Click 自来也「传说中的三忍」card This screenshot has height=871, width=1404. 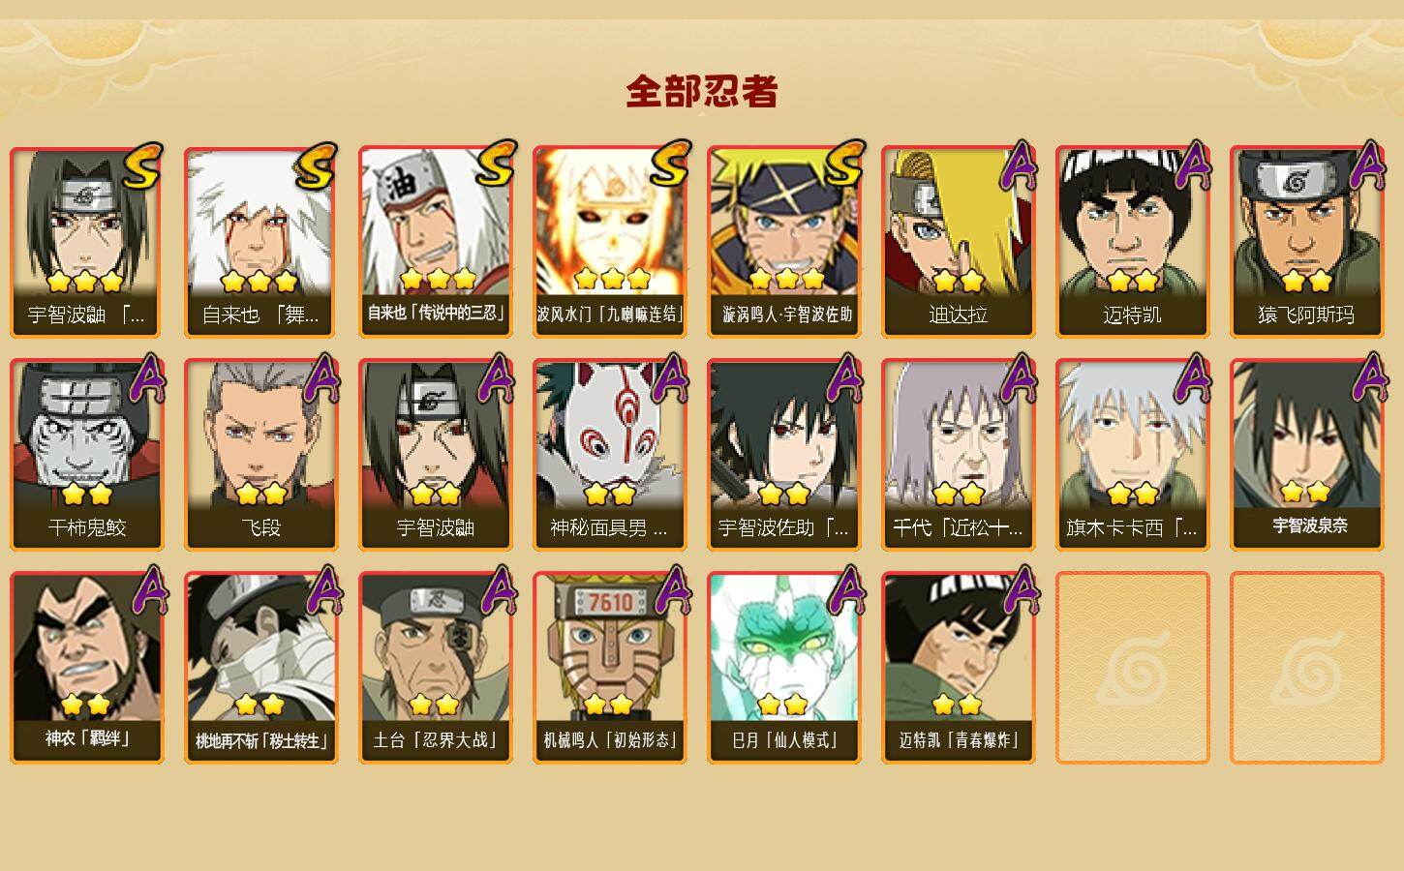[x=435, y=242]
